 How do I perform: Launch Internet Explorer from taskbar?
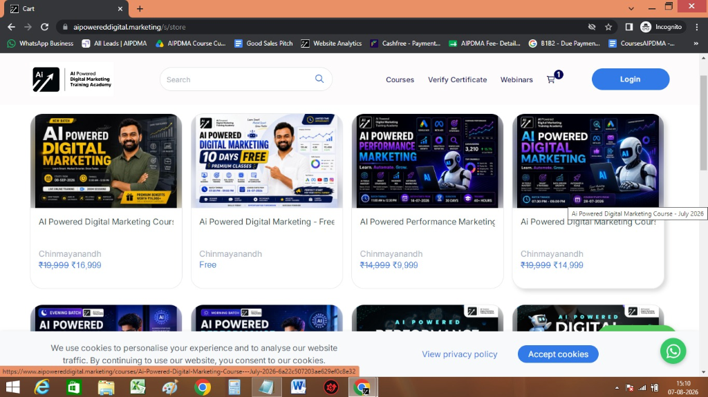coord(42,387)
